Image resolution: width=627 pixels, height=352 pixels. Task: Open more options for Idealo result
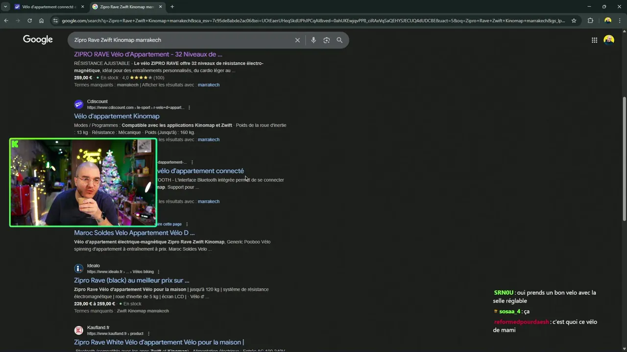click(158, 272)
